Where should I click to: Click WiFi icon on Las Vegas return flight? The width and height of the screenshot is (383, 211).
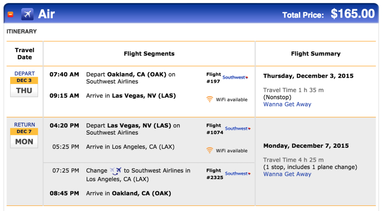pyautogui.click(x=209, y=150)
